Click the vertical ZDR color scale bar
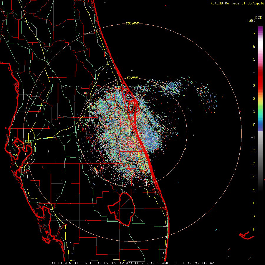The image size is (265, 265). 260,131
